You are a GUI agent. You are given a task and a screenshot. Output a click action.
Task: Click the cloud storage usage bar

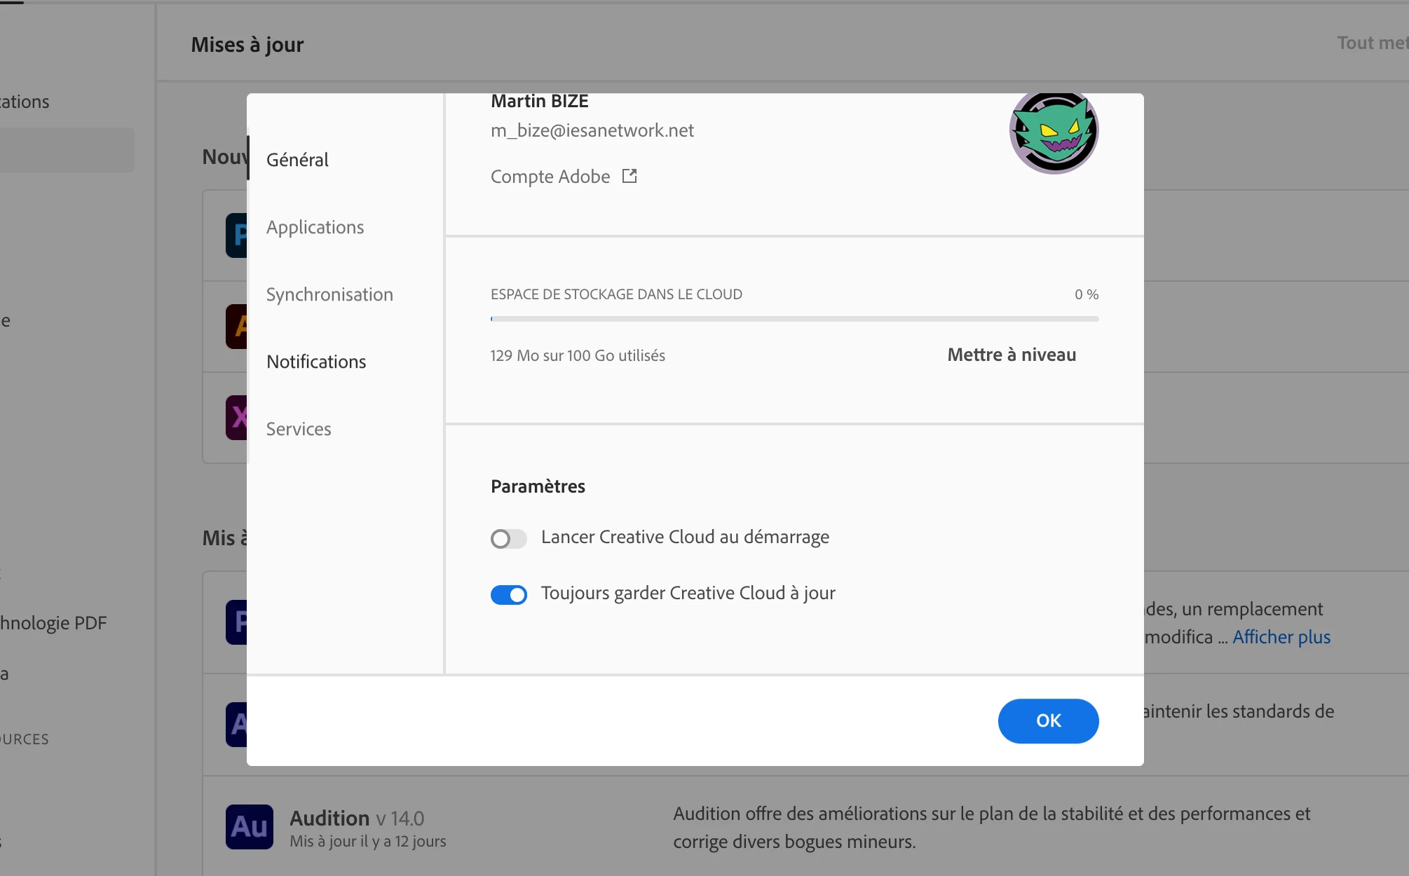click(x=794, y=319)
